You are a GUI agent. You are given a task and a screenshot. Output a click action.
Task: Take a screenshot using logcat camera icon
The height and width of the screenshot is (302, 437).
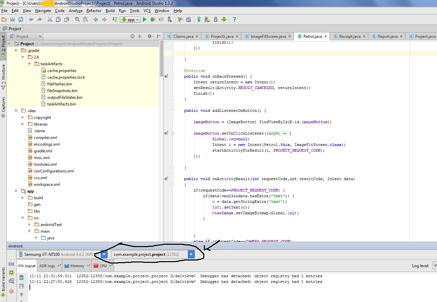point(11,264)
